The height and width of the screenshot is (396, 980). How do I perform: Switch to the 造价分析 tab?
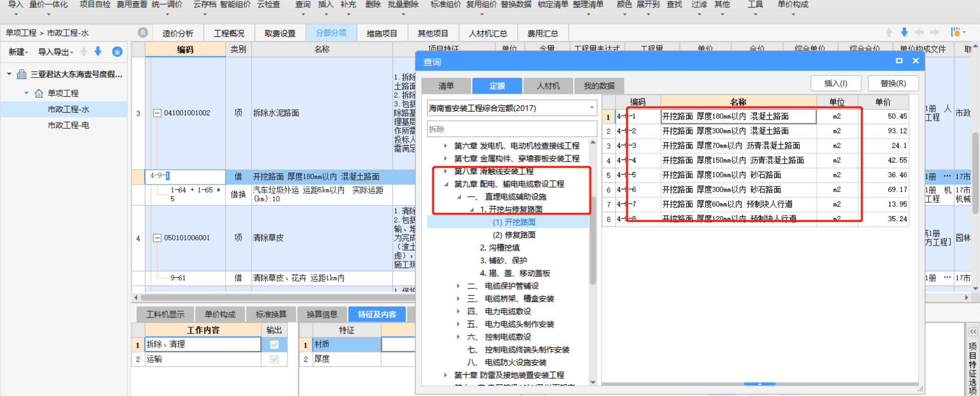[x=178, y=33]
